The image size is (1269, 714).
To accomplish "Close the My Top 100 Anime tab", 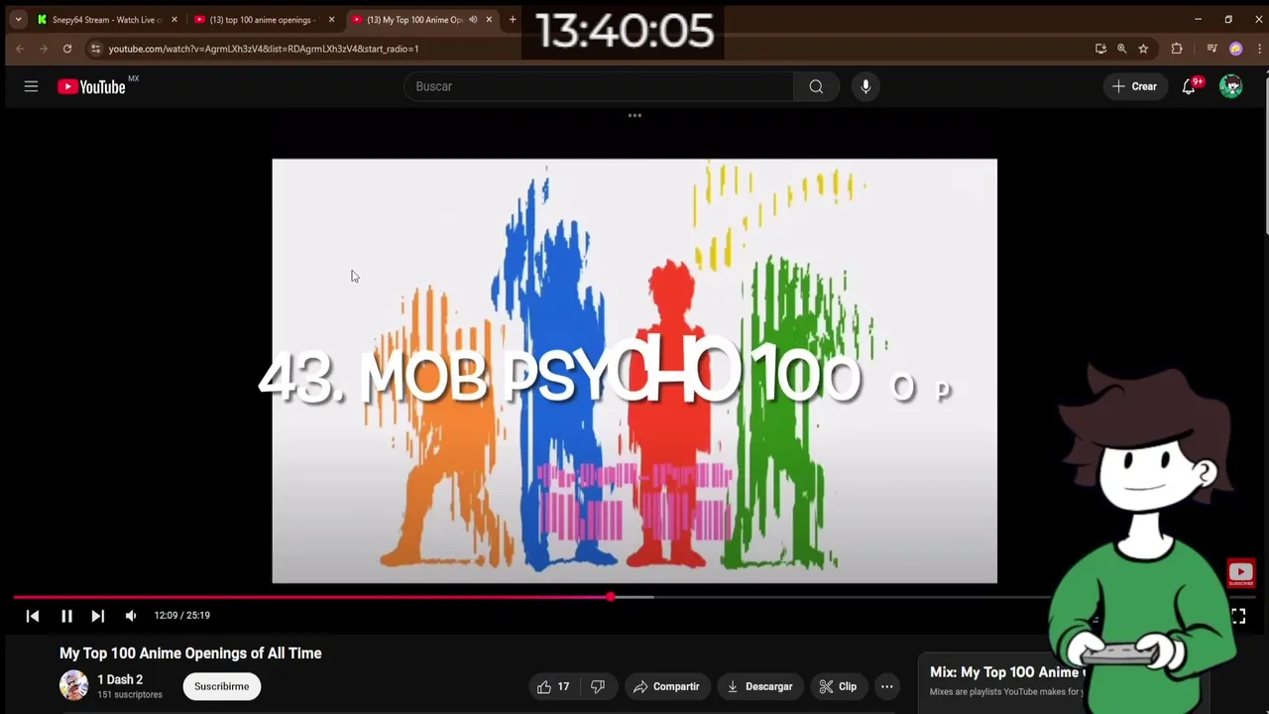I will [489, 20].
